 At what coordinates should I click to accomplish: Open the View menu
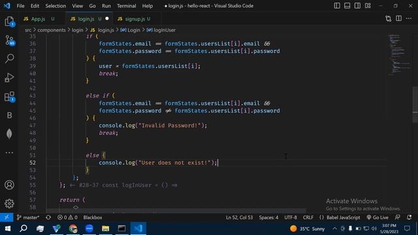click(x=77, y=6)
